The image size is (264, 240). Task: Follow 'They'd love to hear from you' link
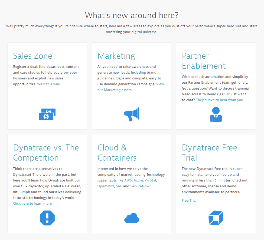(220, 100)
